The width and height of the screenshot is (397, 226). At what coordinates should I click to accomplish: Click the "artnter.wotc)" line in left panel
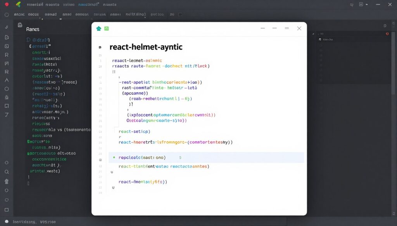click(45, 171)
